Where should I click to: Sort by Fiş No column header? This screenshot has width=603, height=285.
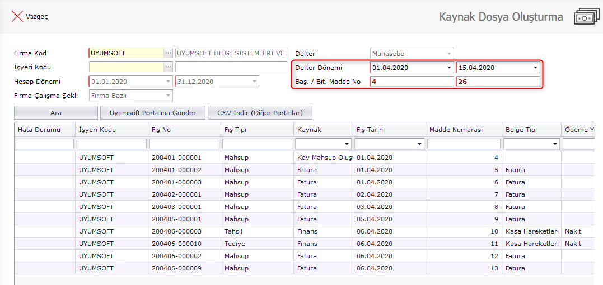pos(183,130)
